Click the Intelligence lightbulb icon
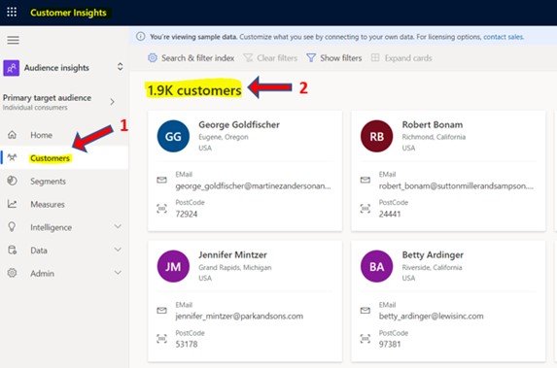Image resolution: width=557 pixels, height=368 pixels. 12,227
